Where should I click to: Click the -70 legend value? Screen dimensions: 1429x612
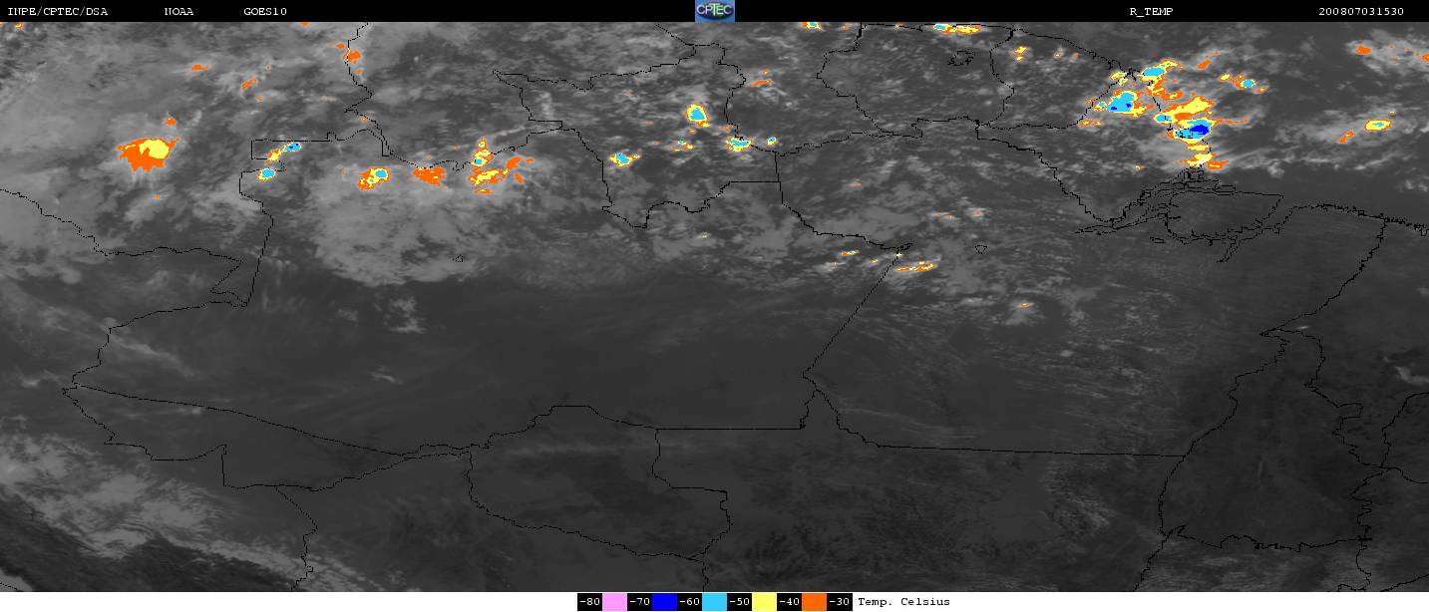[x=640, y=602]
